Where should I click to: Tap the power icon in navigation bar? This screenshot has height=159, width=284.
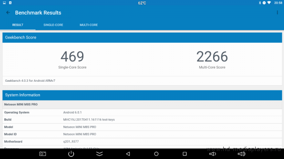coord(71,154)
